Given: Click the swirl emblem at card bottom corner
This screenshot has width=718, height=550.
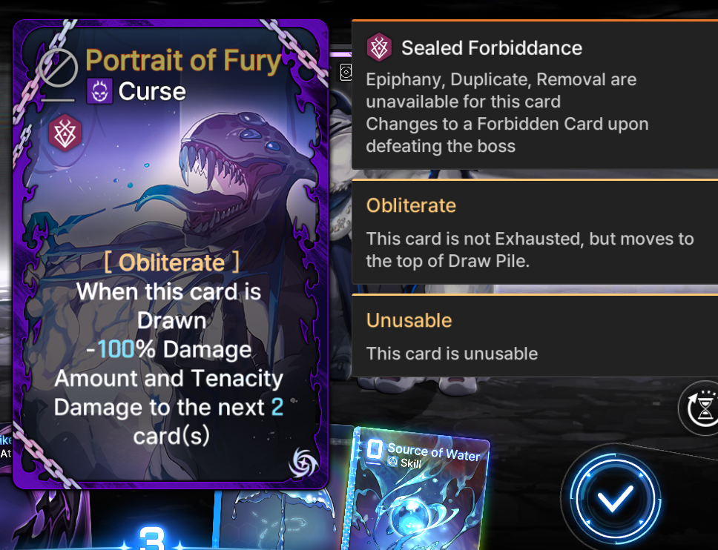Looking at the screenshot, I should 303,463.
